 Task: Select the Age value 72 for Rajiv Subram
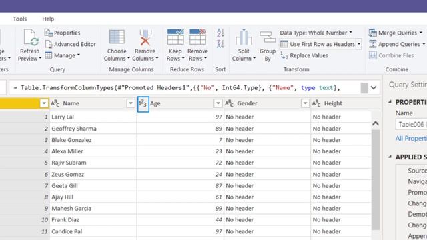180,163
